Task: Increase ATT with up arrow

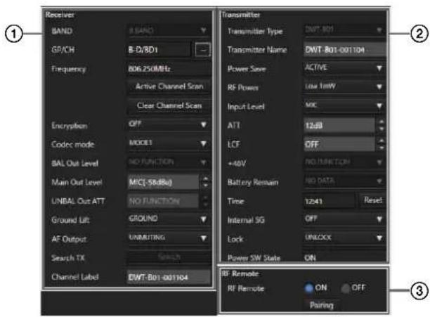Action: (382, 122)
